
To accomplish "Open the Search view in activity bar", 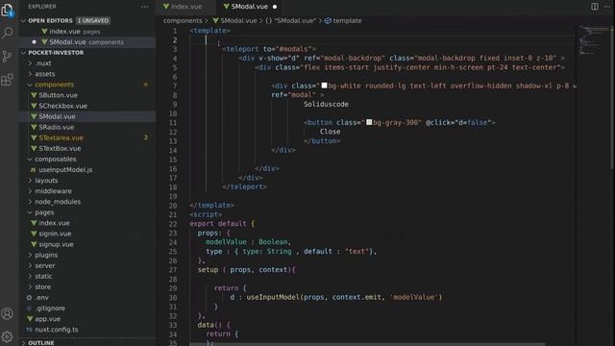I will tap(8, 33).
